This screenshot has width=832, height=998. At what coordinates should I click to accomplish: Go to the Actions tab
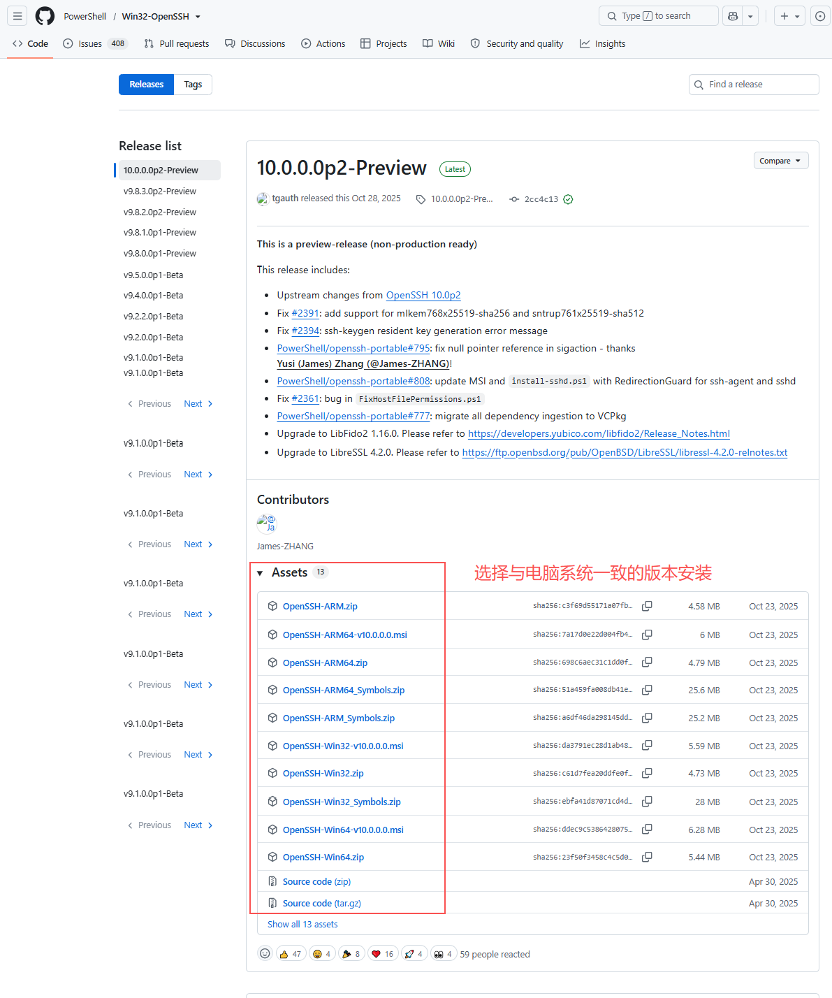(x=323, y=43)
